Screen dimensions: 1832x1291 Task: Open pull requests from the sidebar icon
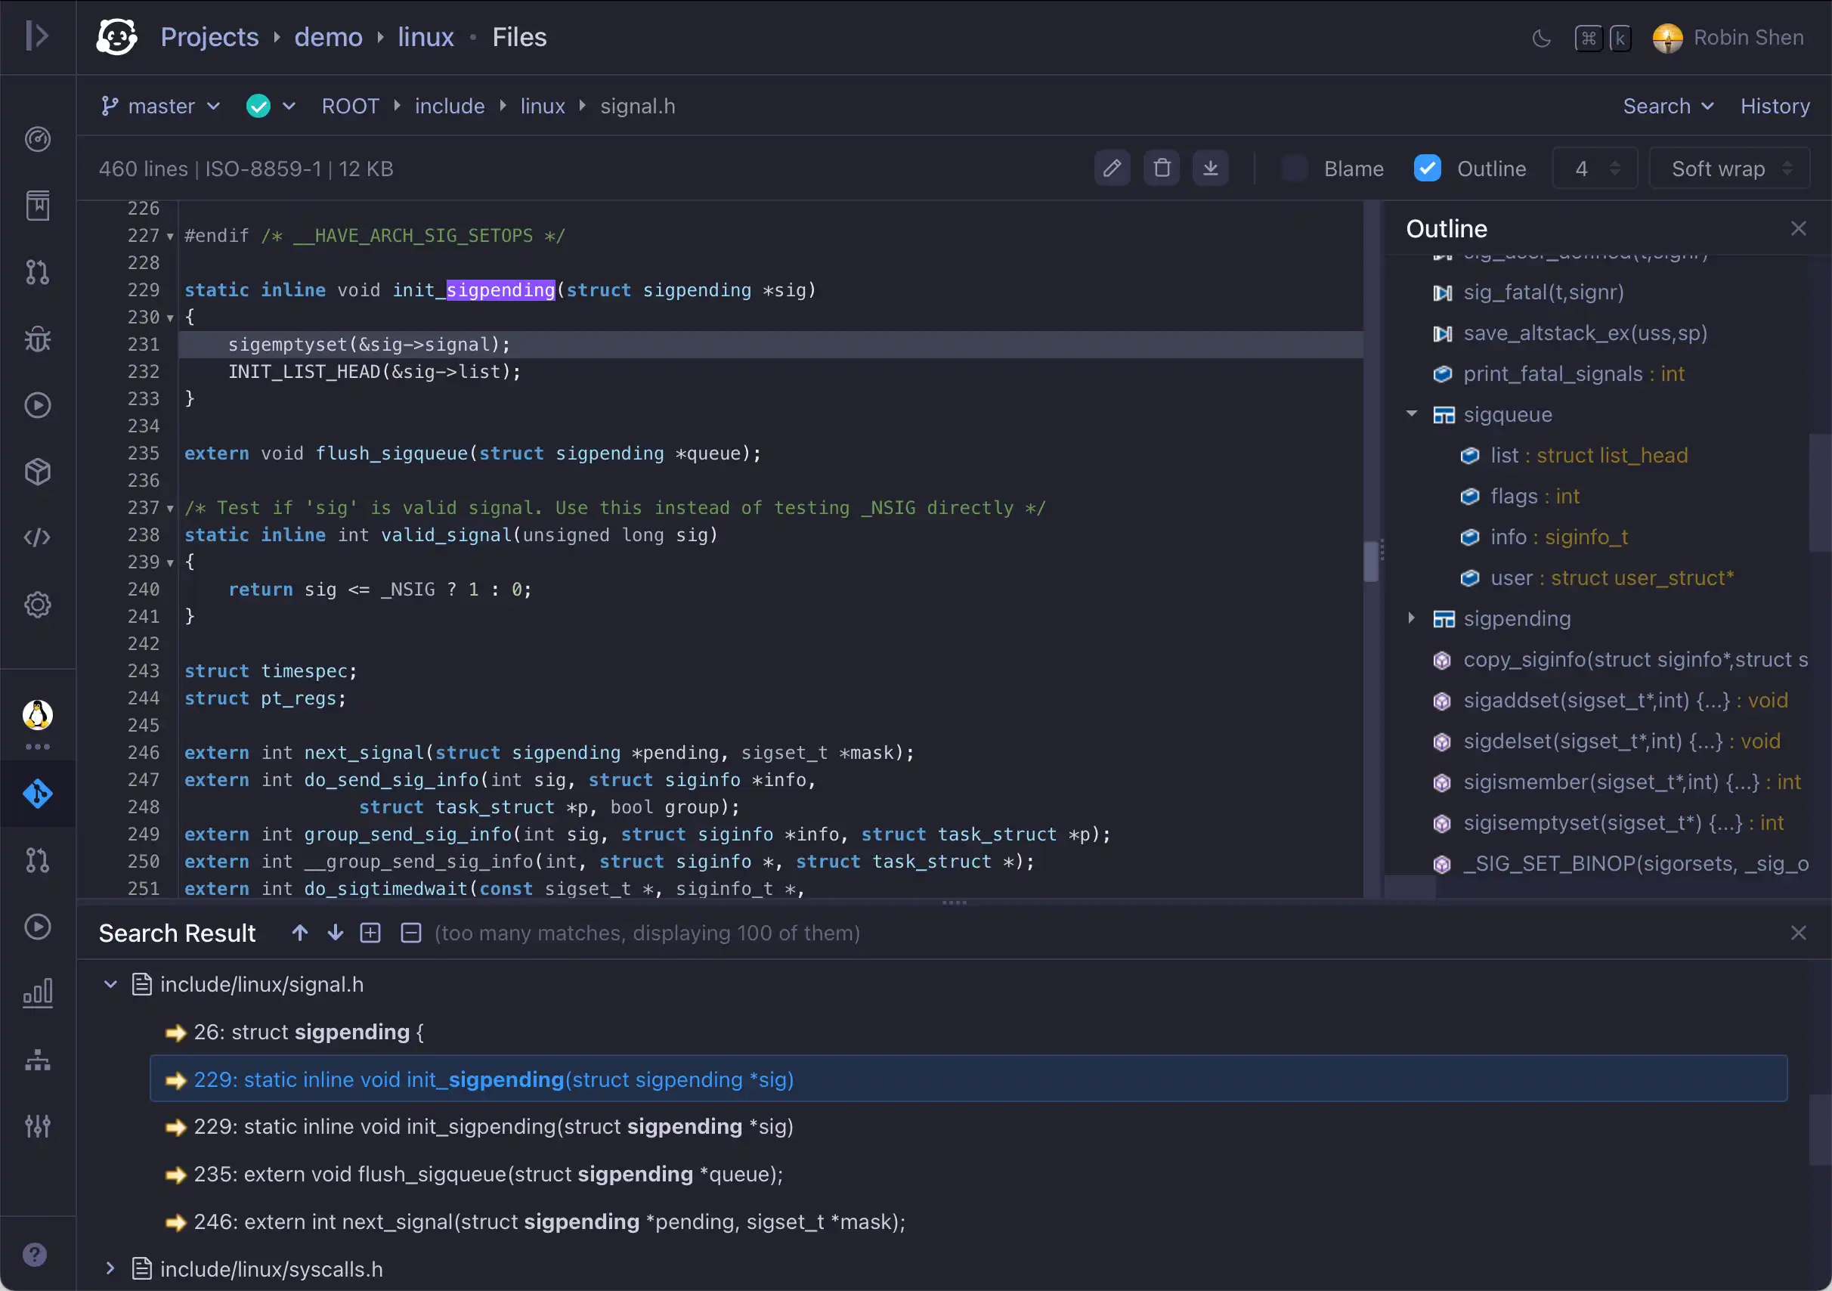pos(38,272)
